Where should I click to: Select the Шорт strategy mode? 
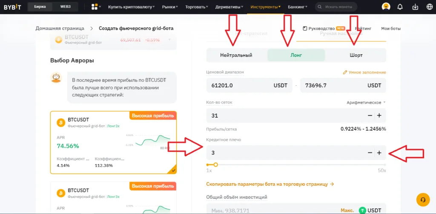(356, 55)
